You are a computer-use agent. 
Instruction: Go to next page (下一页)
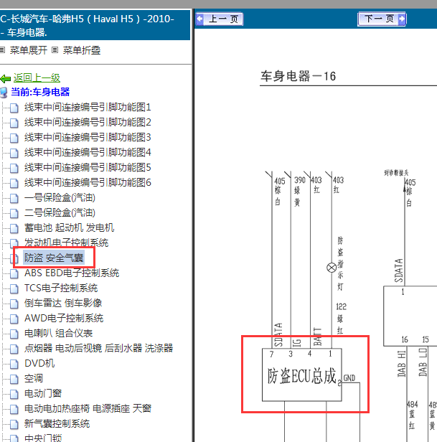pos(382,19)
